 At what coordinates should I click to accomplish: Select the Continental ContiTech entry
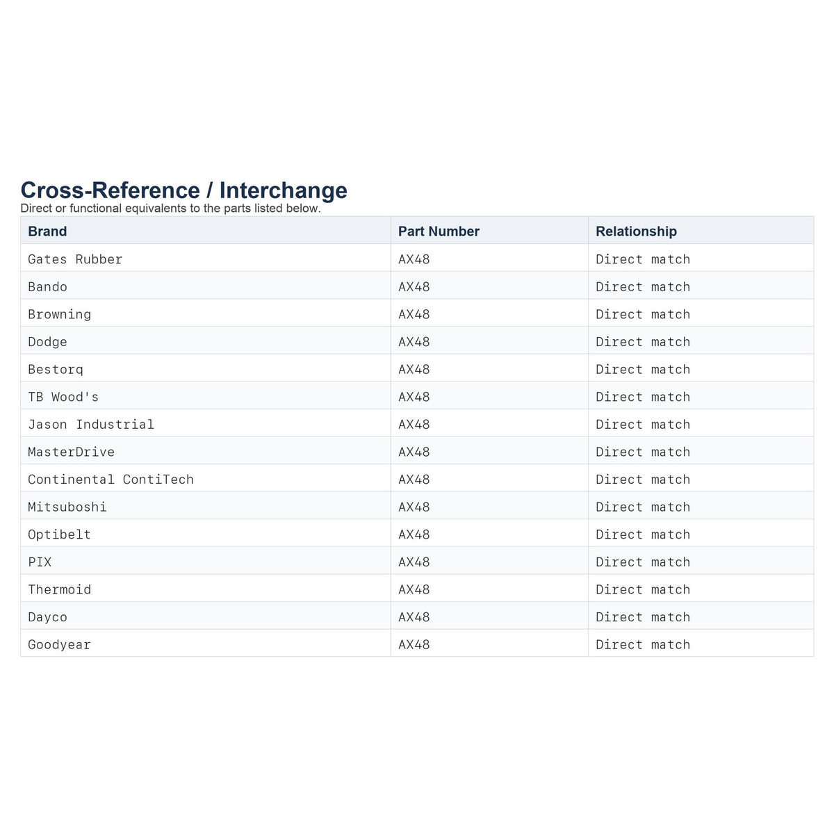tap(111, 480)
